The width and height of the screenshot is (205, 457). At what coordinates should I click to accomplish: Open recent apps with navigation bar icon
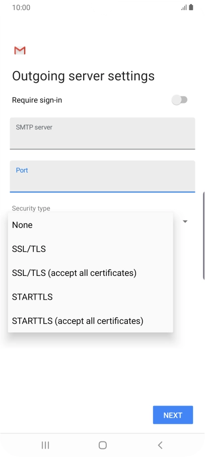(x=45, y=445)
